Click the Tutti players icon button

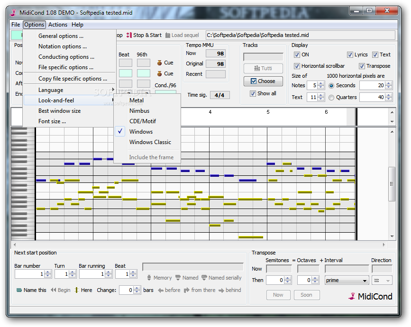pos(263,68)
